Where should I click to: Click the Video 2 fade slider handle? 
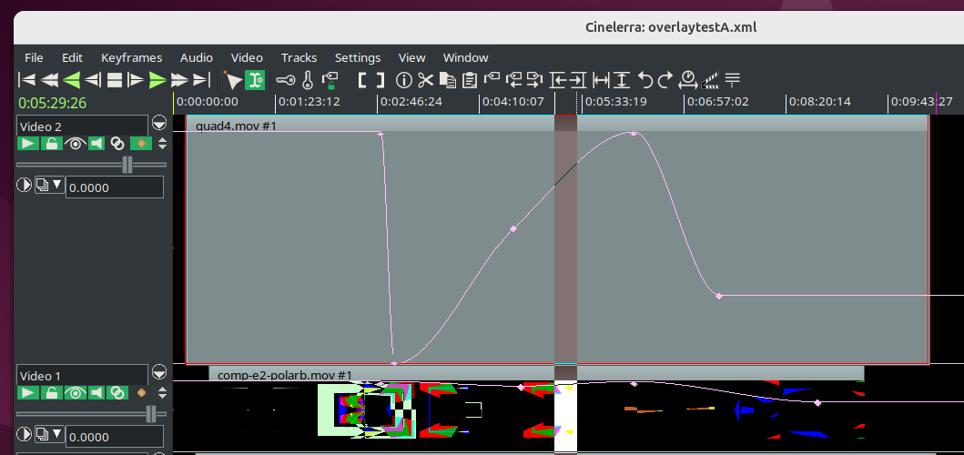tap(127, 164)
